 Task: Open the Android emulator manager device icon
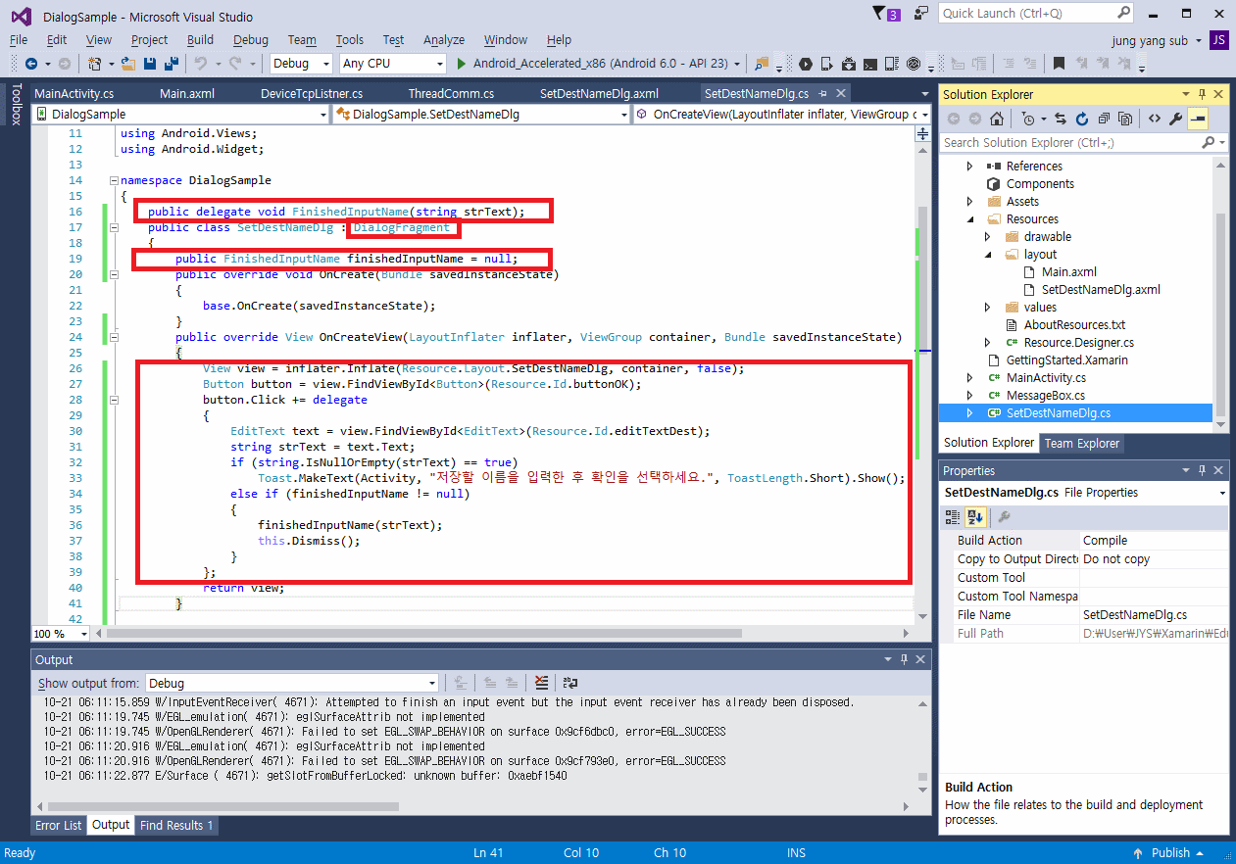(x=892, y=64)
